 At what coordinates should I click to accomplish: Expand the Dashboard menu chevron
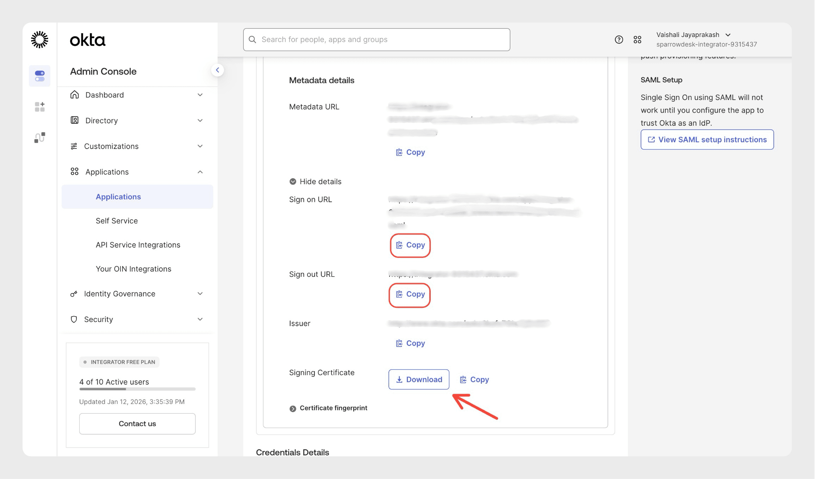tap(200, 95)
